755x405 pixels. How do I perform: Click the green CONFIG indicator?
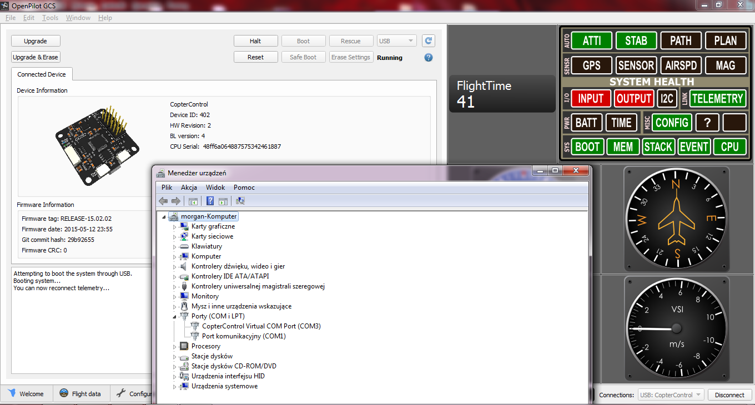672,123
